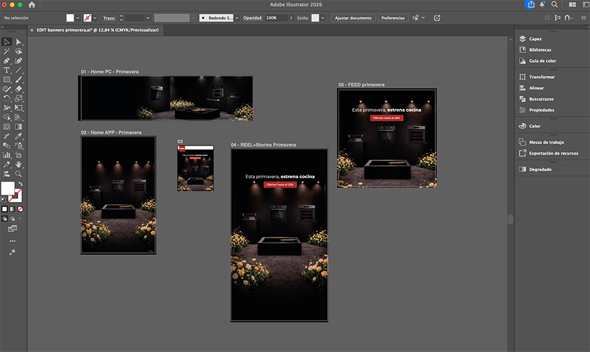Open the Capas panel
This screenshot has width=590, height=352.
[x=535, y=39]
